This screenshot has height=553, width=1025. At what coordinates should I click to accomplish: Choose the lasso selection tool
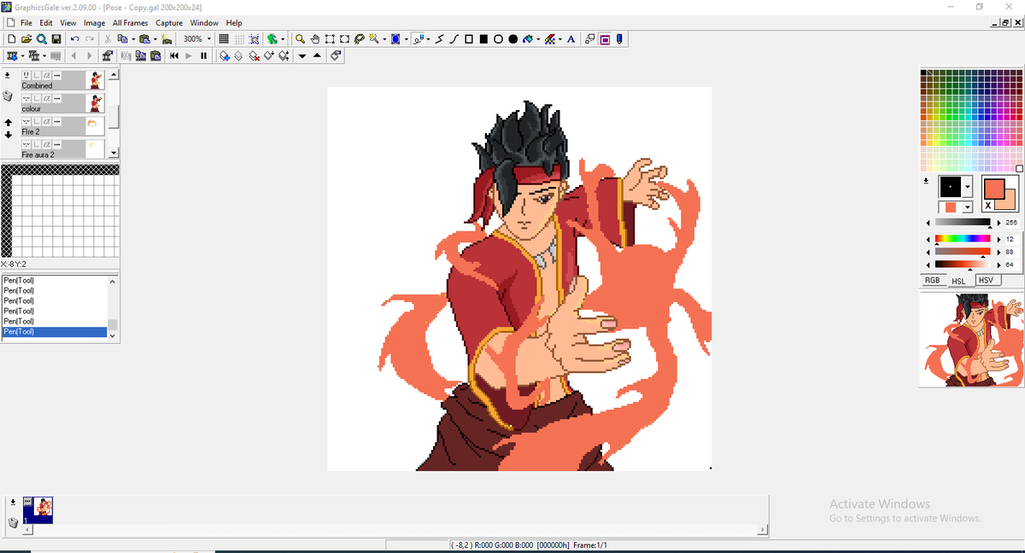[359, 39]
